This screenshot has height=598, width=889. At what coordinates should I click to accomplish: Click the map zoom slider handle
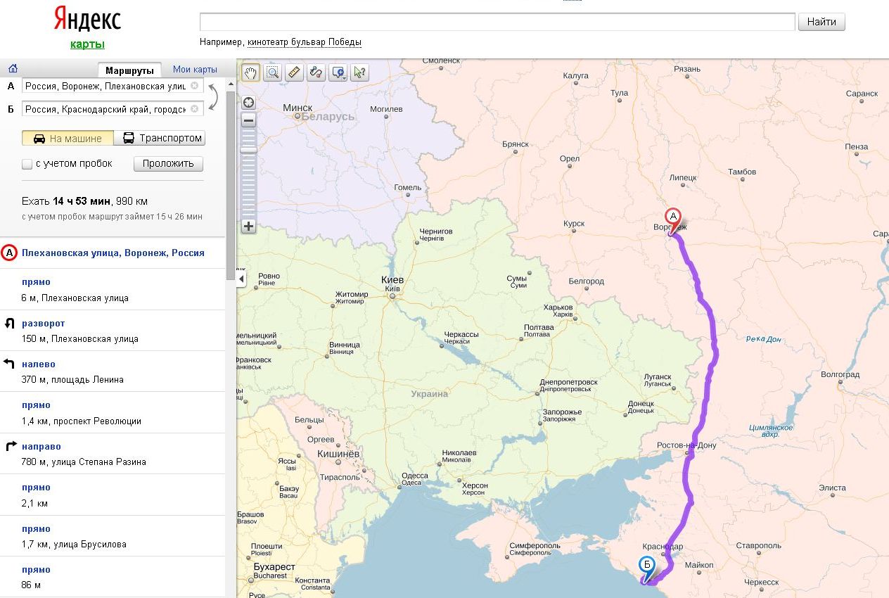[248, 150]
